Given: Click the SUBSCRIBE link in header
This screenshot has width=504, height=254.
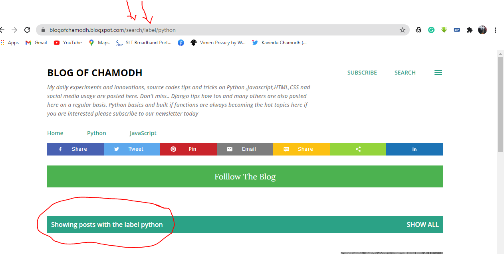Looking at the screenshot, I should coord(362,73).
